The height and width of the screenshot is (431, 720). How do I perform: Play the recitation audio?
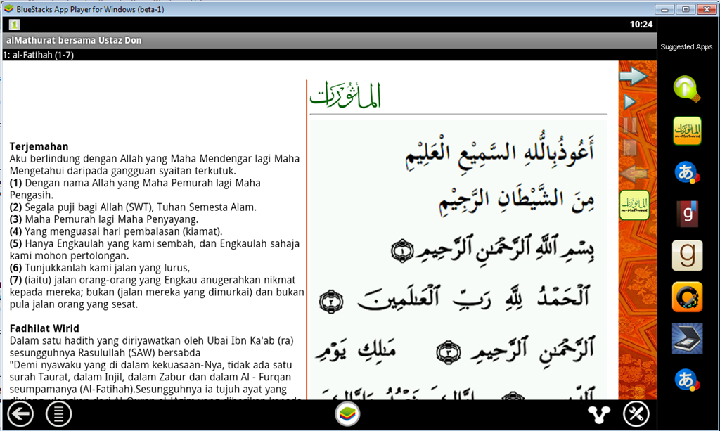629,102
